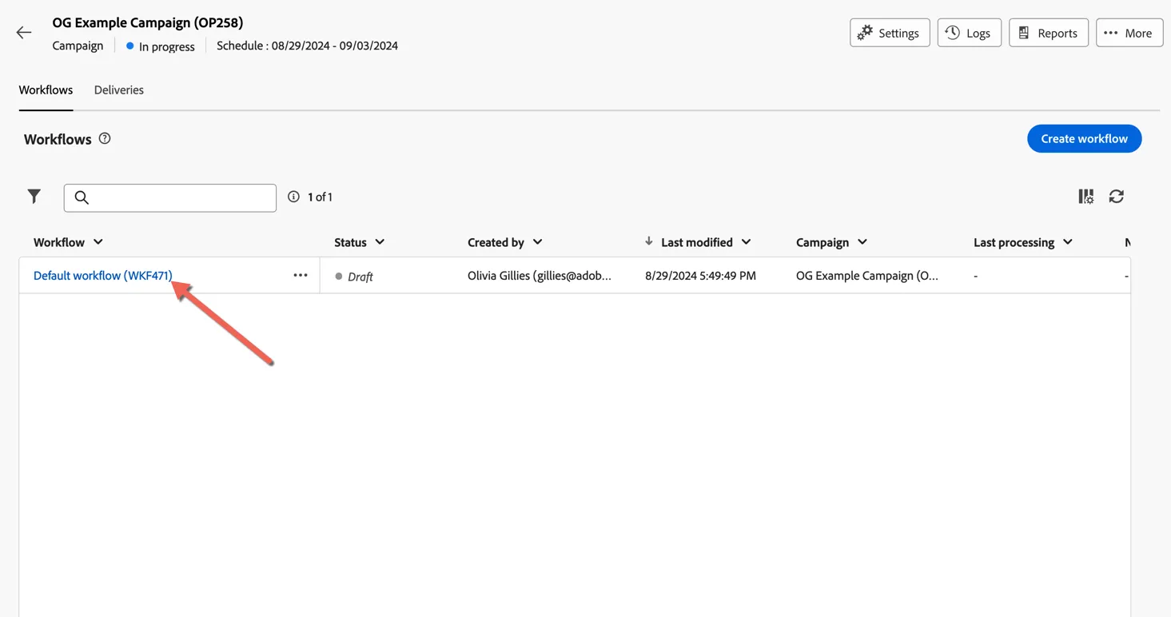Image resolution: width=1171 pixels, height=617 pixels.
Task: Open campaign Settings
Action: click(890, 33)
